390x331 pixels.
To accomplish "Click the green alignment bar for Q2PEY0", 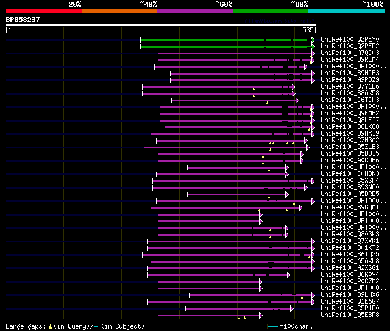I will (226, 40).
